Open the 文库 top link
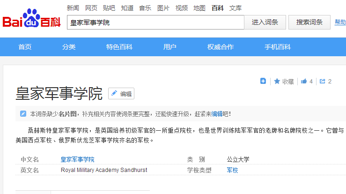Image resolution: width=346 pixels, height=194 pixels. [x=236, y=8]
